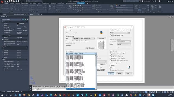Click the New file icon in Quick Access toolbar
Screen dimensions: 174x97
[5, 1]
